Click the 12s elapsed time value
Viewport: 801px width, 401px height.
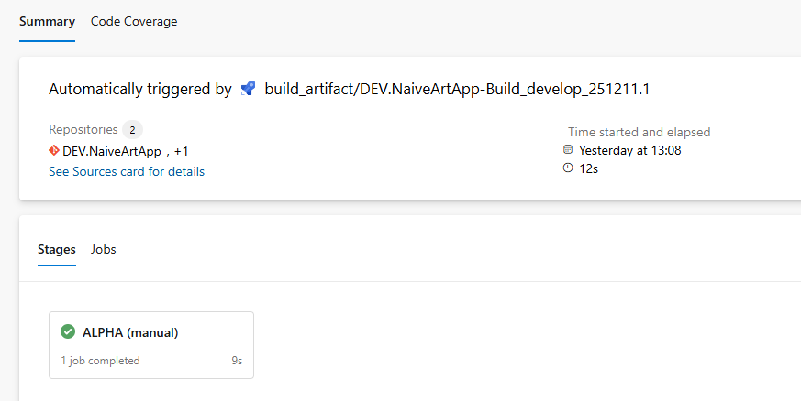tap(588, 168)
